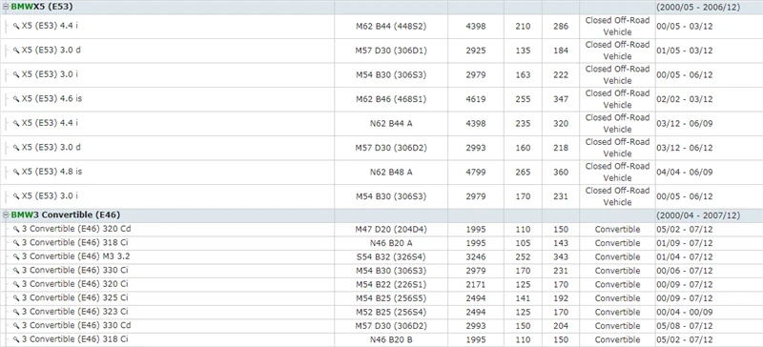Click magnifier icon for X5 4.4 i M62 B44 row
The width and height of the screenshot is (763, 347).
pos(16,27)
